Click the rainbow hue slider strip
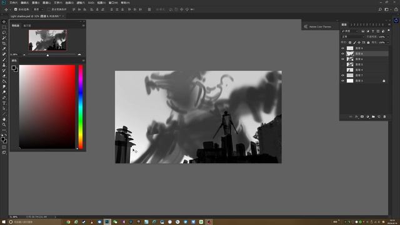 [81, 107]
